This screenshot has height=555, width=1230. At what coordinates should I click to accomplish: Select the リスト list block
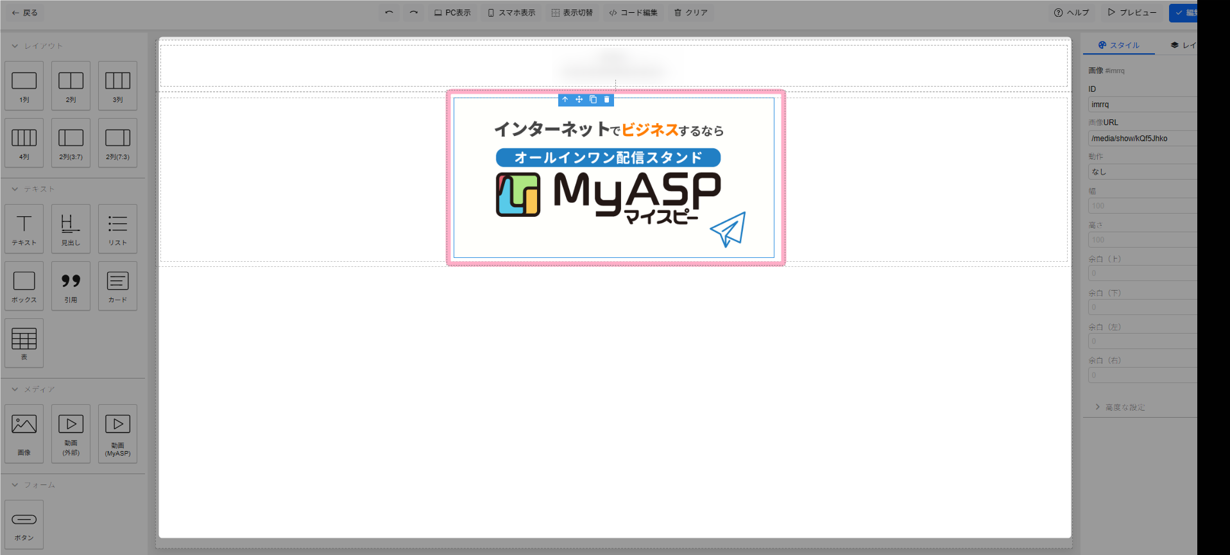click(x=117, y=228)
